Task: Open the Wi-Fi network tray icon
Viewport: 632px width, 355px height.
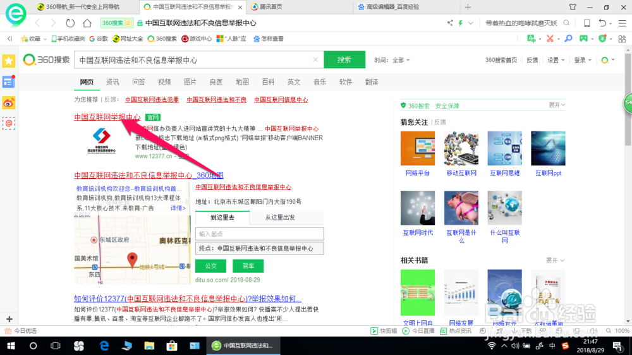Action: (x=492, y=346)
